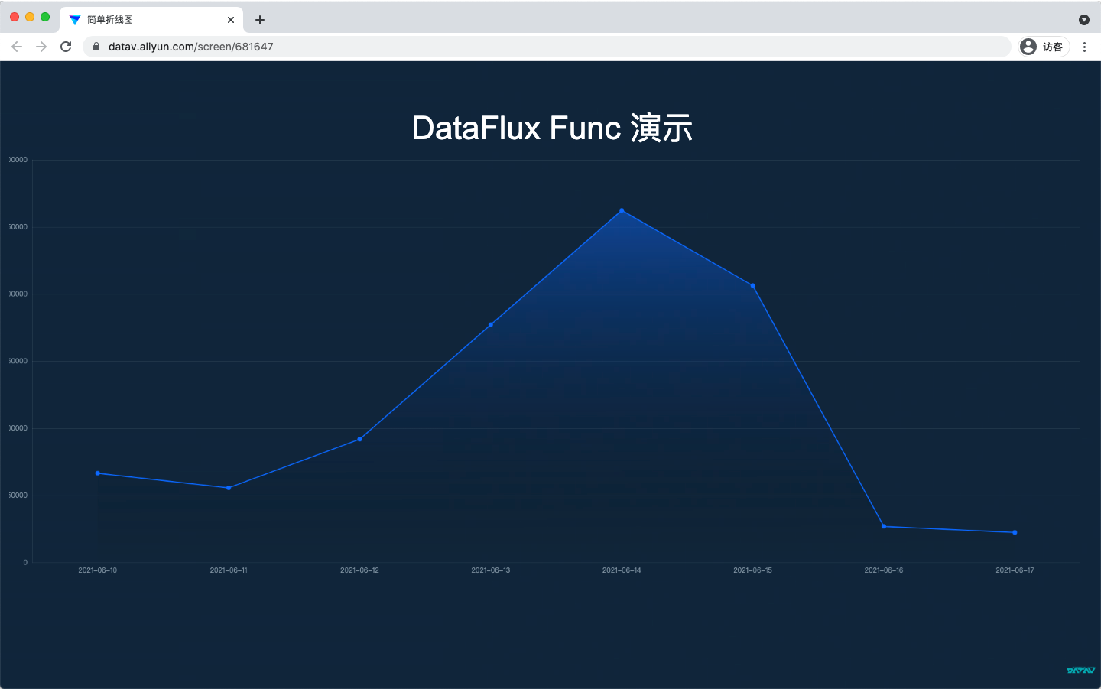Open the guest profile 访客 button
Viewport: 1101px width, 689px height.
pos(1044,47)
